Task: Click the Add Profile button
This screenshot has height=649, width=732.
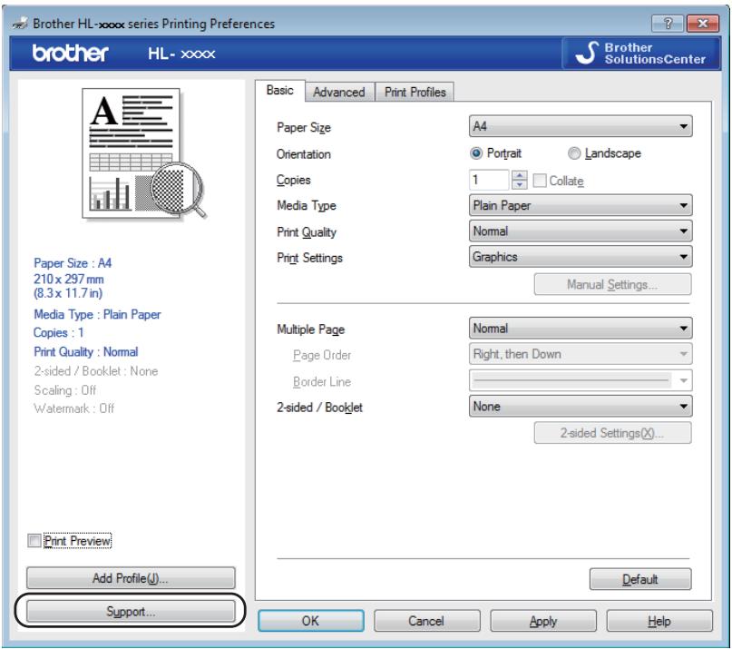Action: tap(131, 578)
